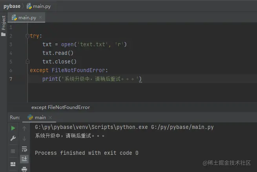Run the program with green play button
Screen dimensions: 257x172
click(13, 128)
